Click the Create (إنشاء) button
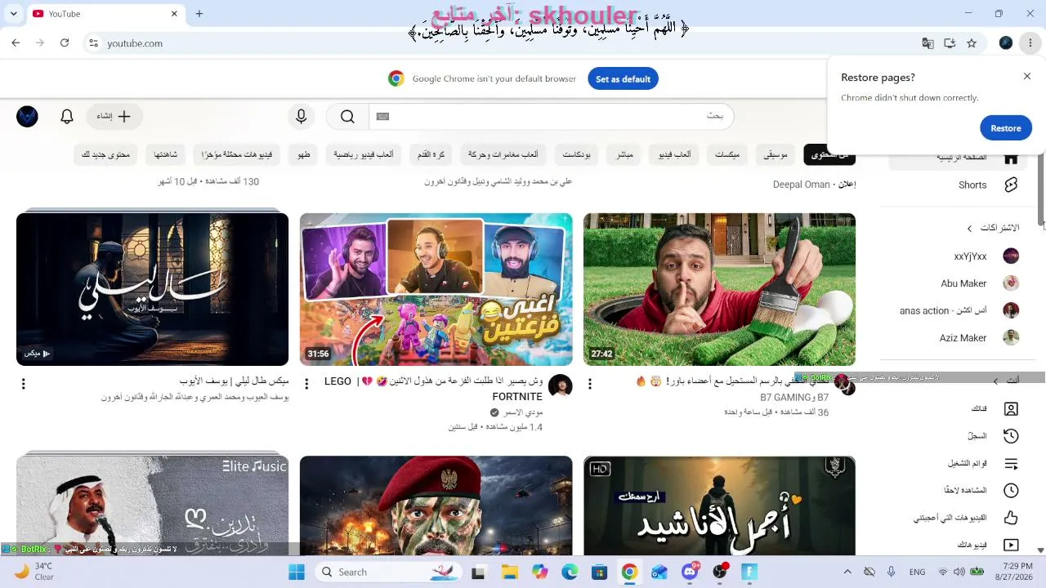1046x588 pixels. (x=114, y=117)
